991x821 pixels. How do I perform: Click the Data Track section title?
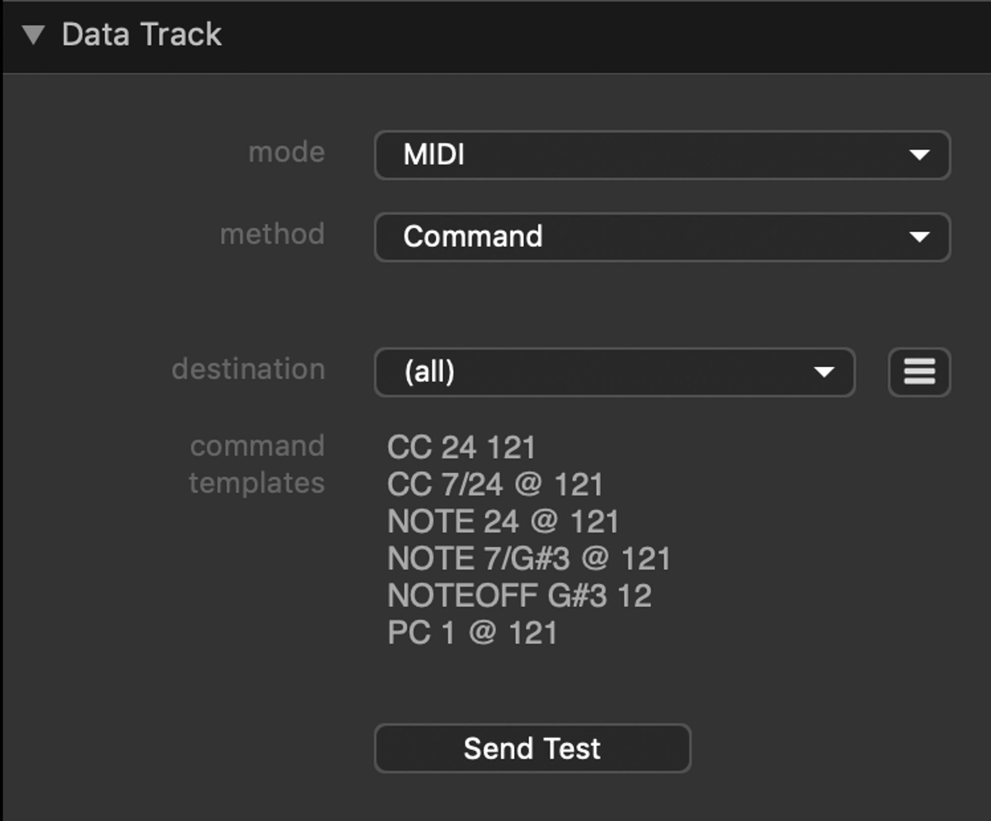[141, 35]
